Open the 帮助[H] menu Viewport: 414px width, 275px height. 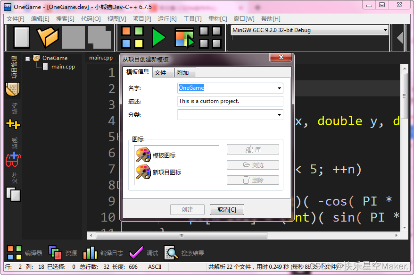coord(271,19)
